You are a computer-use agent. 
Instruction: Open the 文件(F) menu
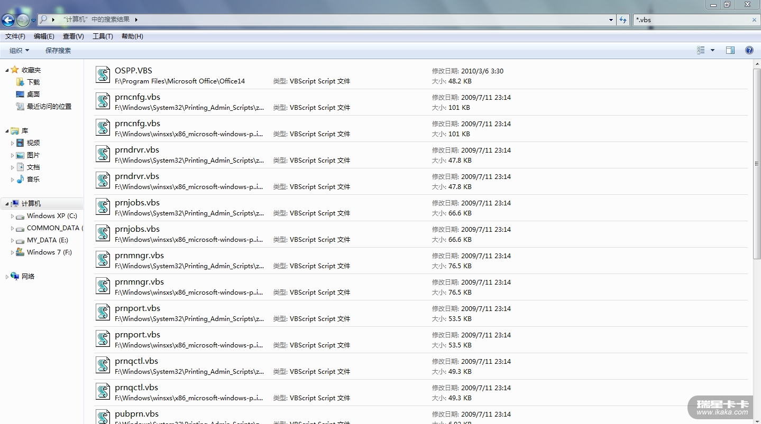pyautogui.click(x=15, y=36)
